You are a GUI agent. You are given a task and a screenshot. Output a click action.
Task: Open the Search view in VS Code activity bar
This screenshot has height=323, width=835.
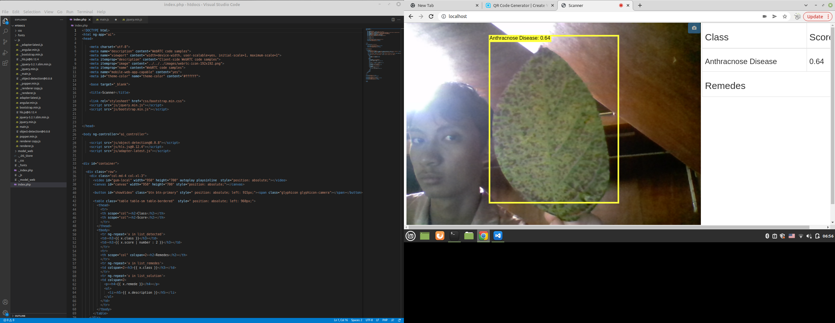pyautogui.click(x=5, y=32)
